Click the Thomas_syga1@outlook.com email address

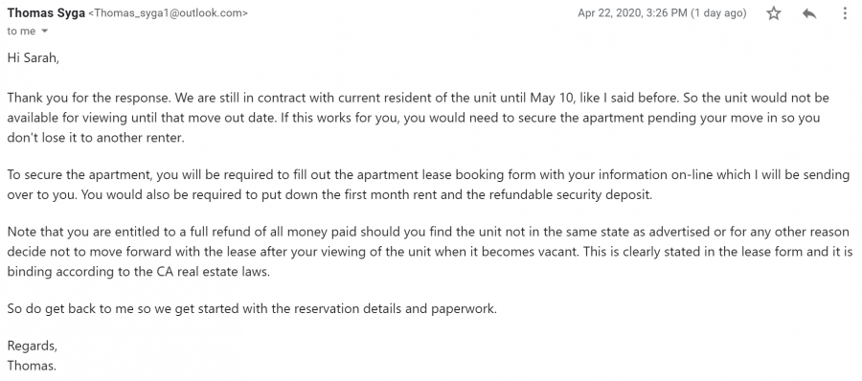click(171, 13)
